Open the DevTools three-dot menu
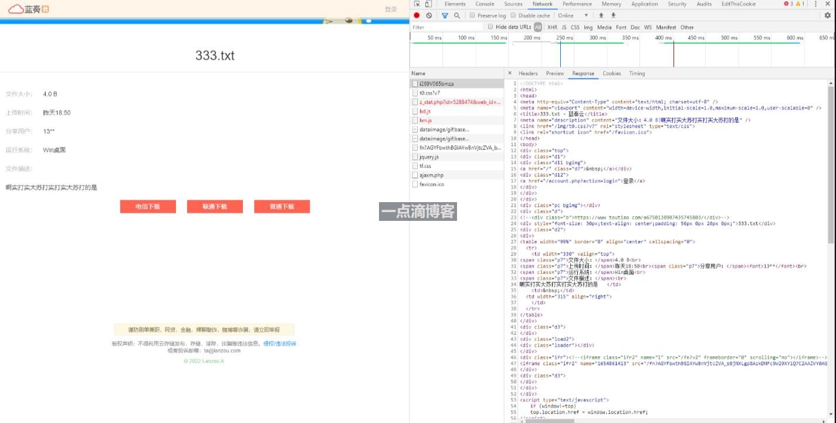 [x=815, y=4]
